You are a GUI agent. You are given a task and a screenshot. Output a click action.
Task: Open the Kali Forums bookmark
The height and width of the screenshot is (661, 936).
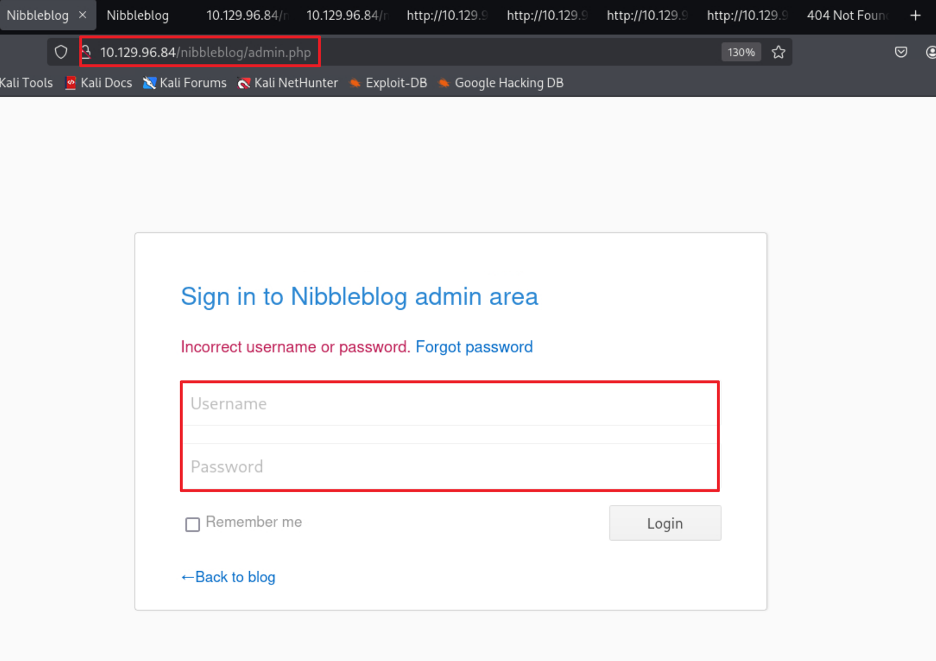coord(185,83)
